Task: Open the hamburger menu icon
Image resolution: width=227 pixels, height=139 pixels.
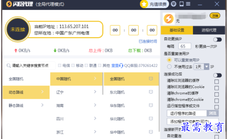Action: point(188,4)
